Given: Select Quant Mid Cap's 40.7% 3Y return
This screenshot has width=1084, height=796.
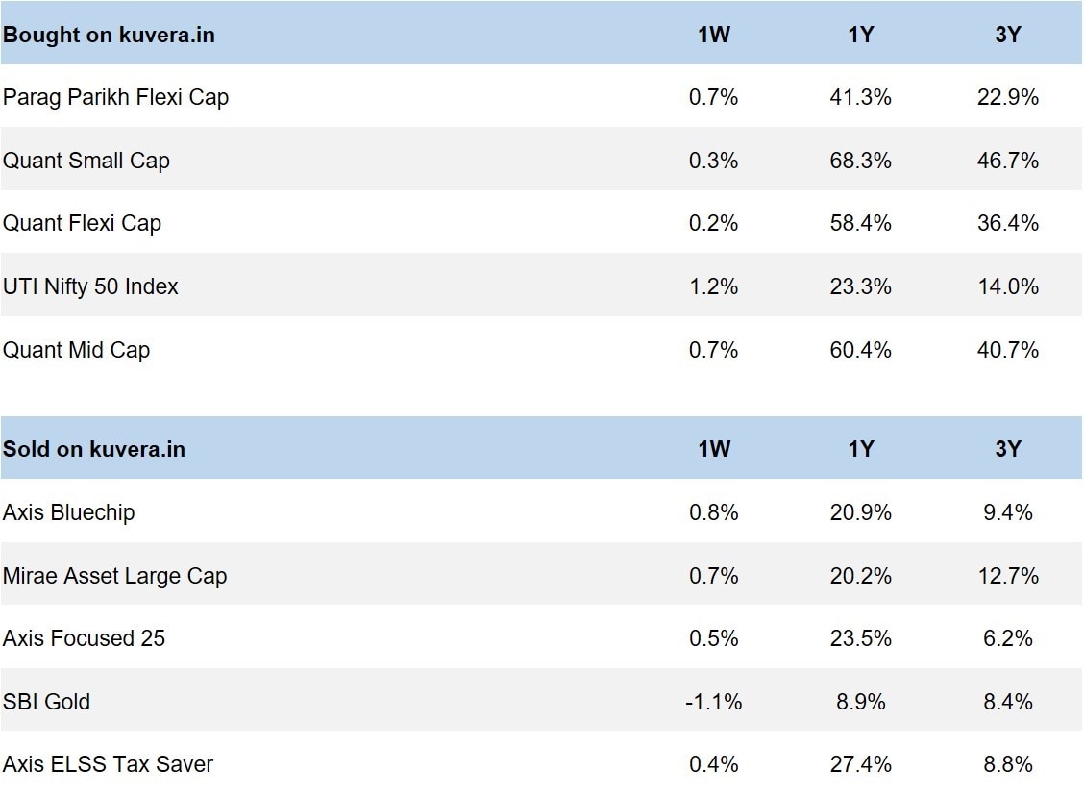Looking at the screenshot, I should (1007, 350).
